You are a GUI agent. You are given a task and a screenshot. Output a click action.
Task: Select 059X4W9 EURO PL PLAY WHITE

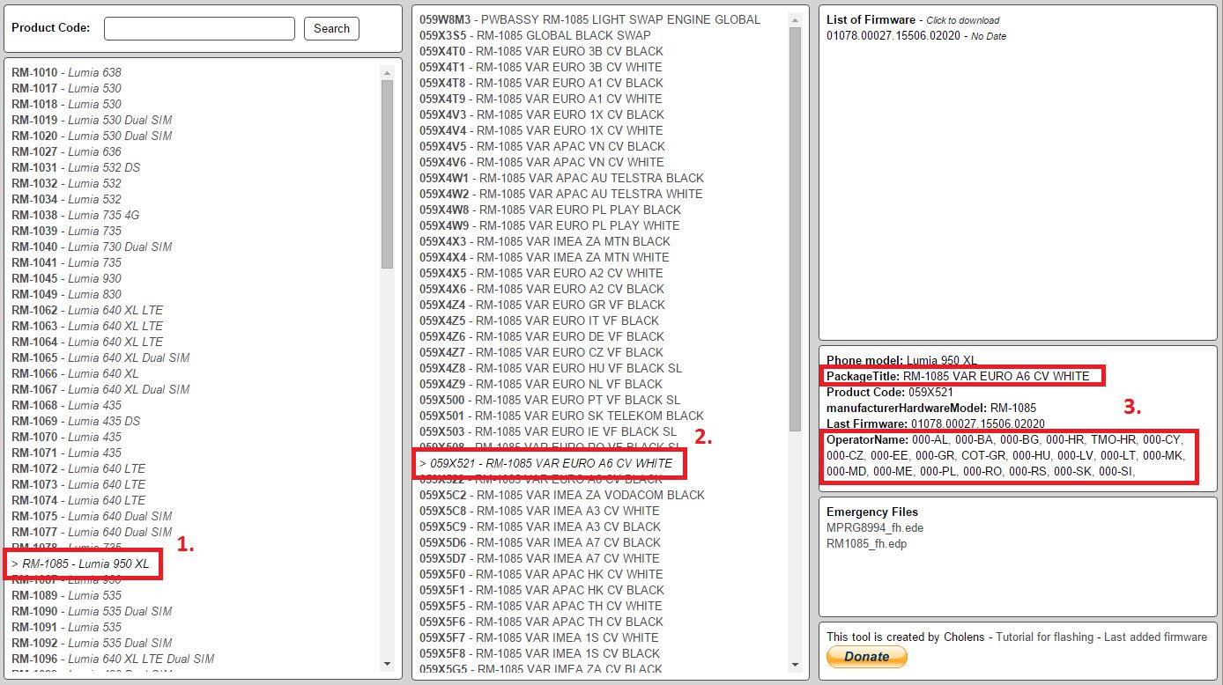[x=550, y=225]
